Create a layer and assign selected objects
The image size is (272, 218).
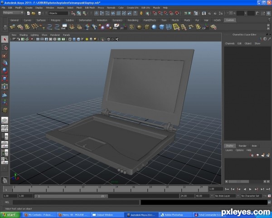pos(268,155)
